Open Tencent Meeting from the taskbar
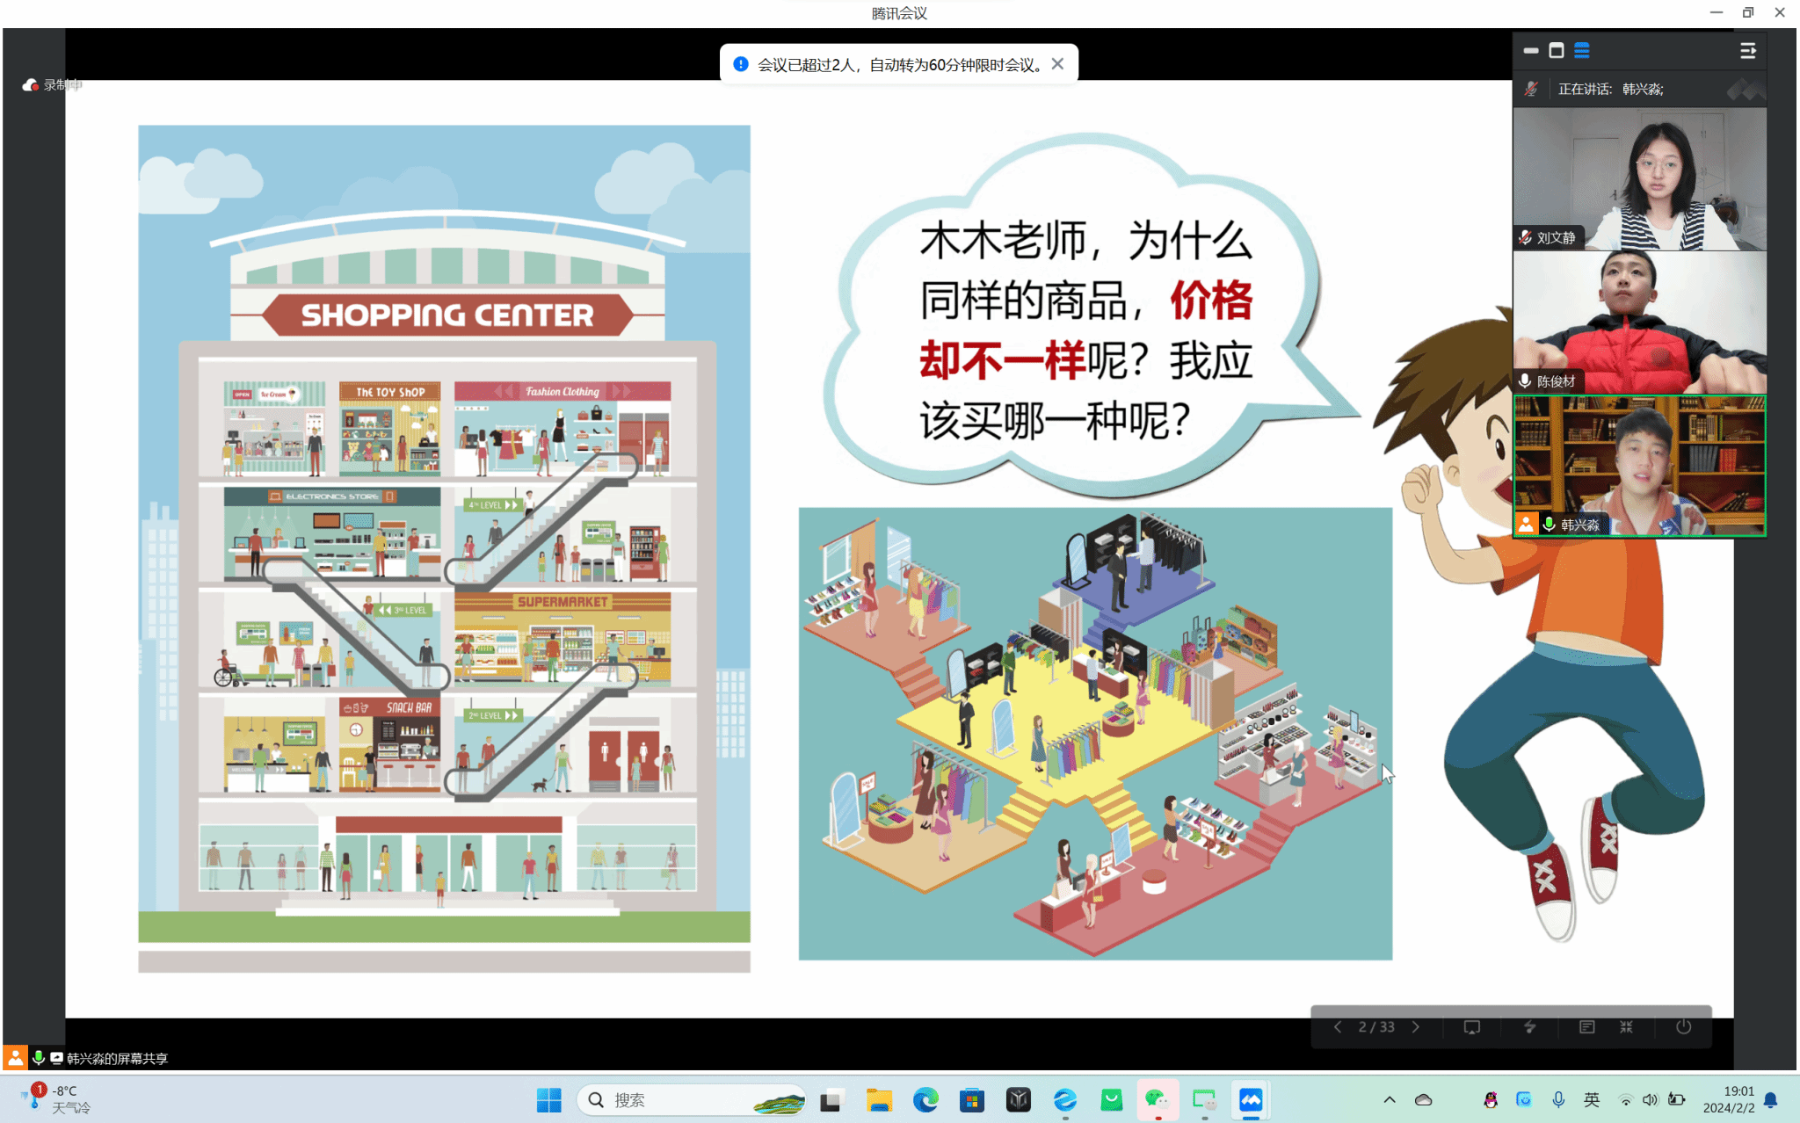Image resolution: width=1800 pixels, height=1123 pixels. (x=1250, y=1100)
